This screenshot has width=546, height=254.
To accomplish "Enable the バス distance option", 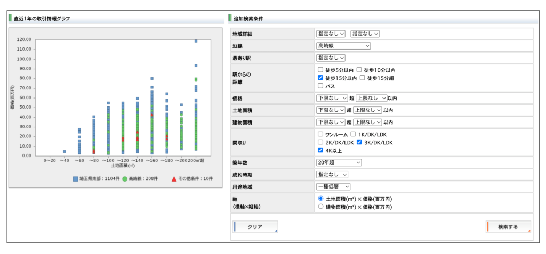I will click(x=320, y=86).
